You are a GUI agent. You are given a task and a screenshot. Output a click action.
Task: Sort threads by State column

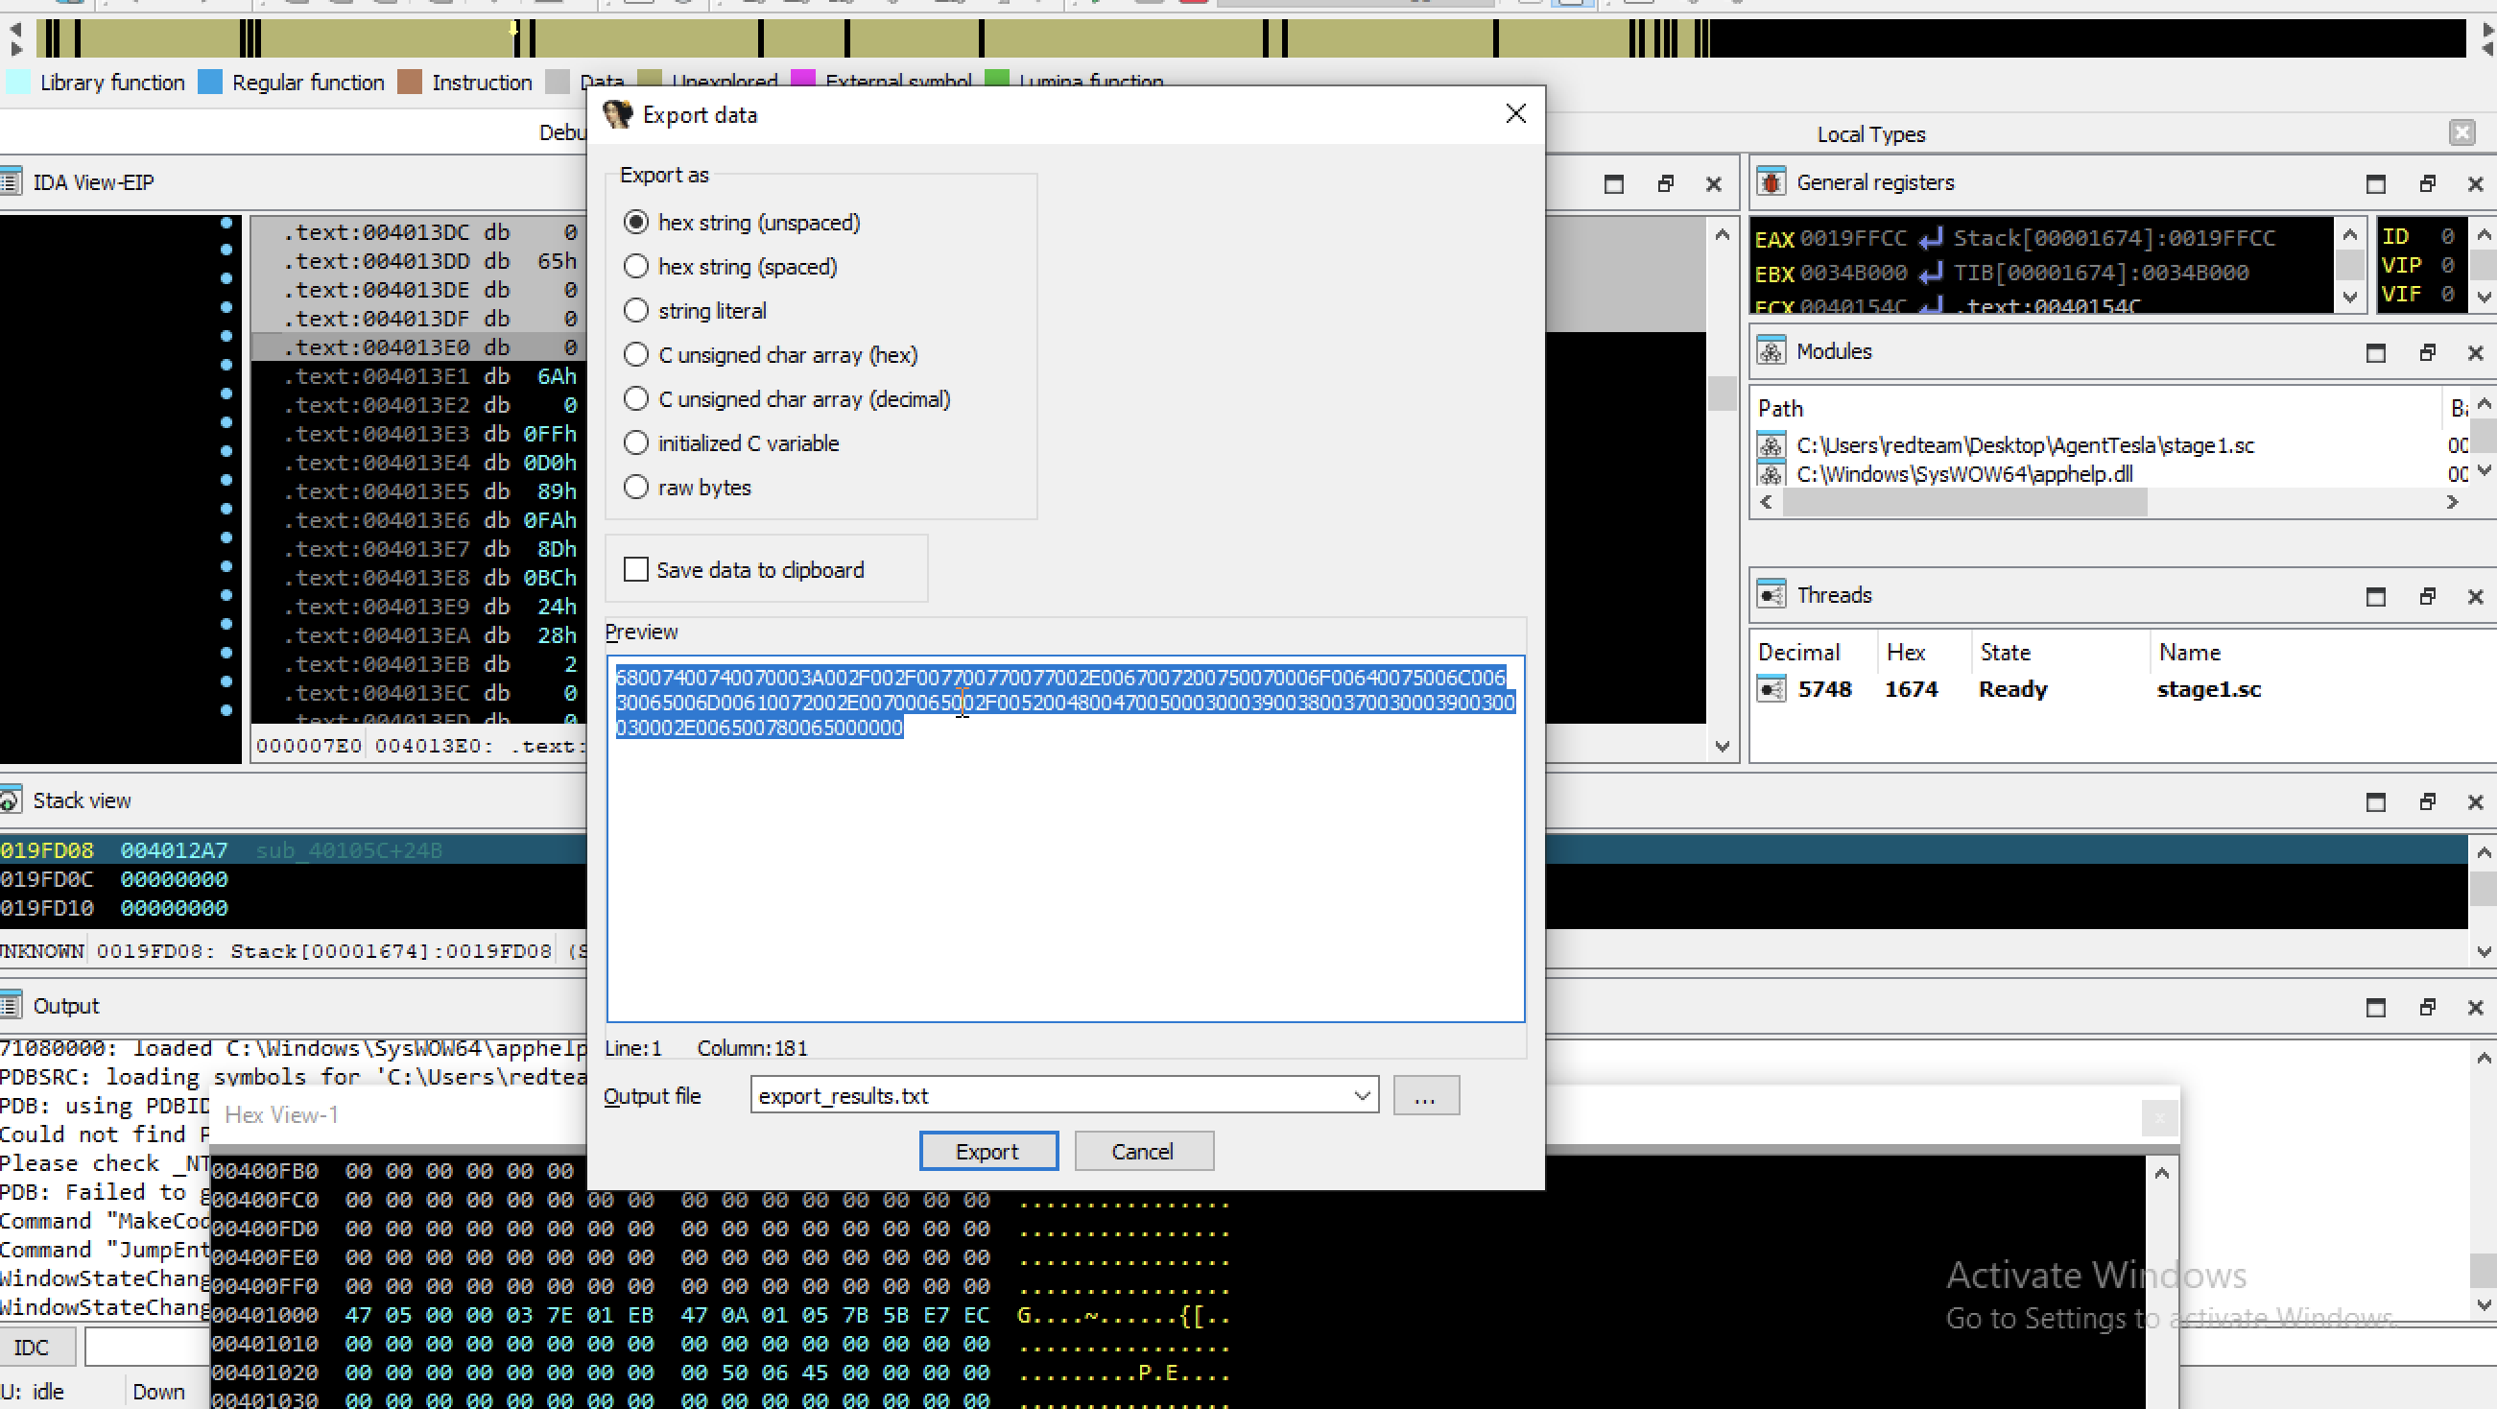pyautogui.click(x=2005, y=652)
